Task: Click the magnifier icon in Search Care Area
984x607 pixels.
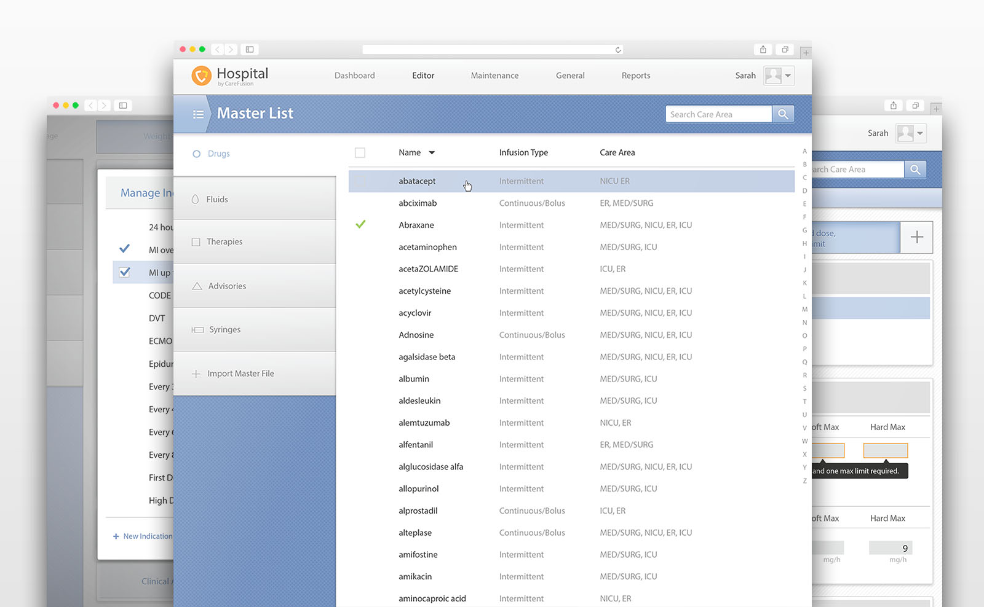Action: (x=783, y=114)
